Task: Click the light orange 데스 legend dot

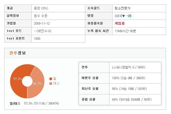Action: [51, 84]
